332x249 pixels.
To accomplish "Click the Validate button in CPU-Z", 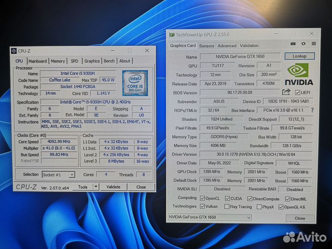I will 113,187.
